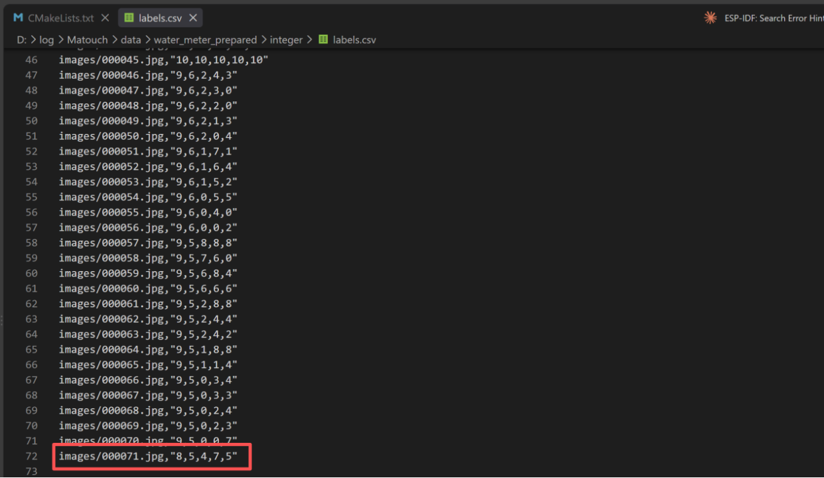The height and width of the screenshot is (478, 824).
Task: Click the CSV icon in the breadcrumb
Action: coord(323,40)
